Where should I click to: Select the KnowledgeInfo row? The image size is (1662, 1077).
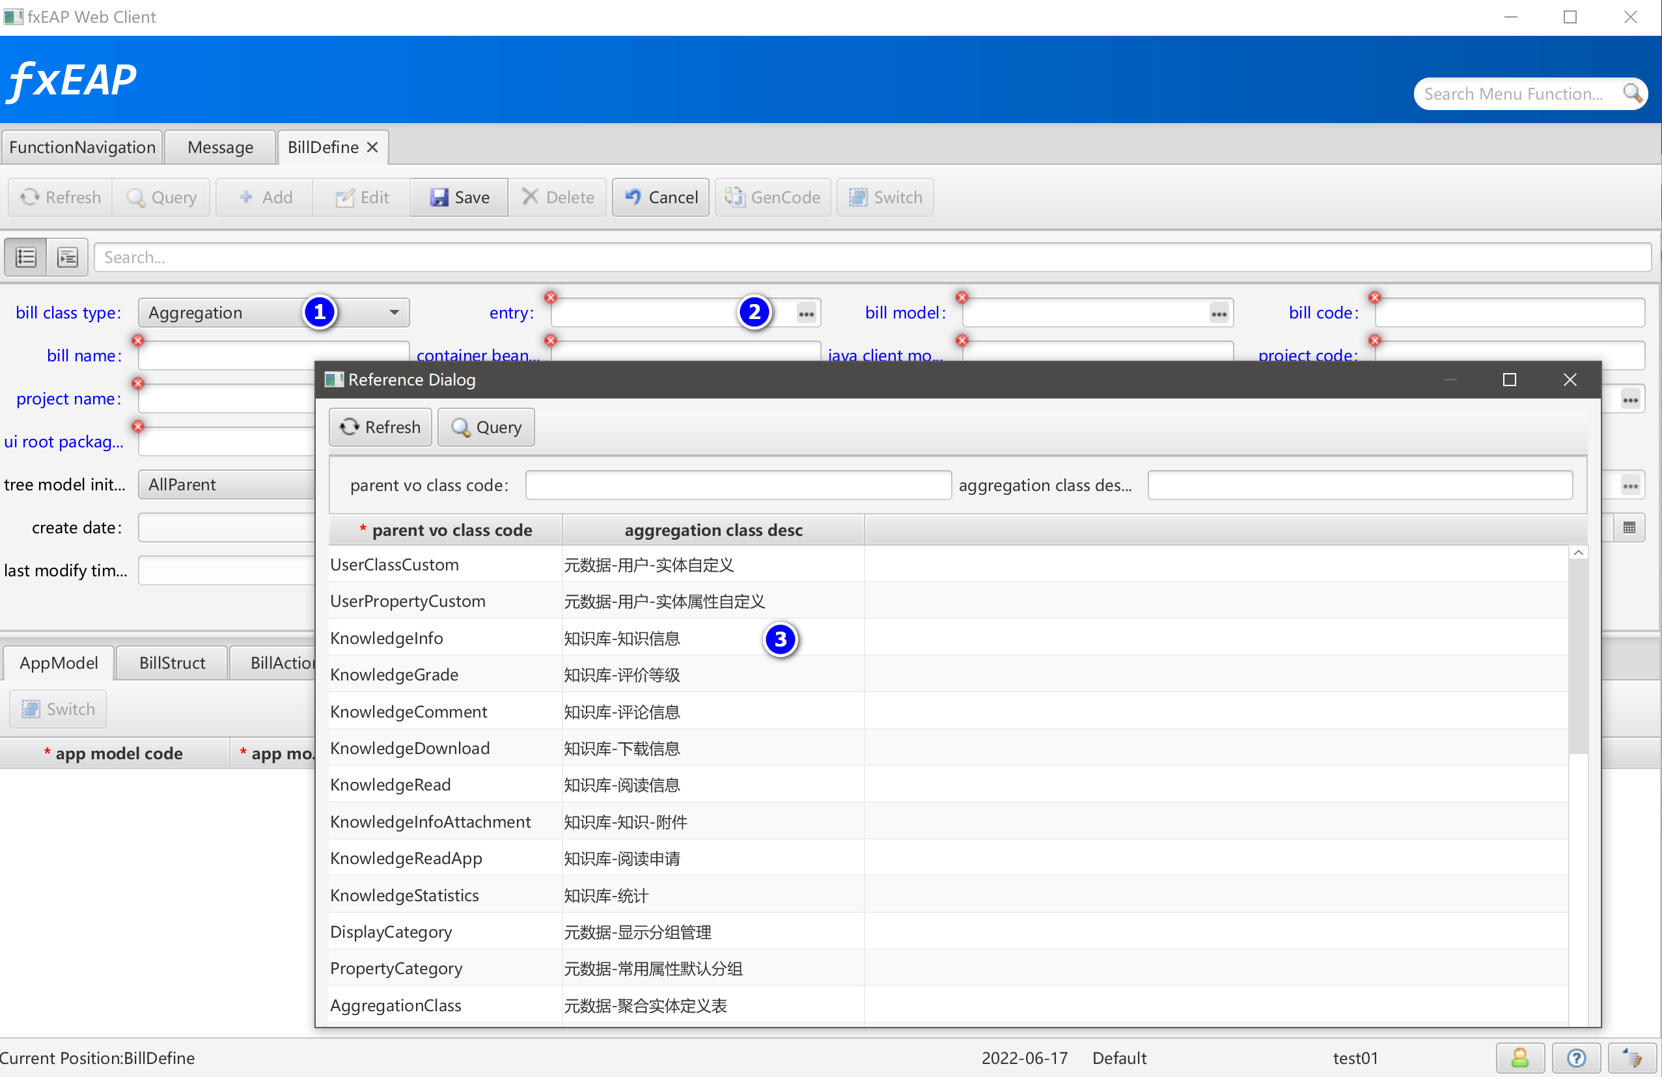pos(949,637)
